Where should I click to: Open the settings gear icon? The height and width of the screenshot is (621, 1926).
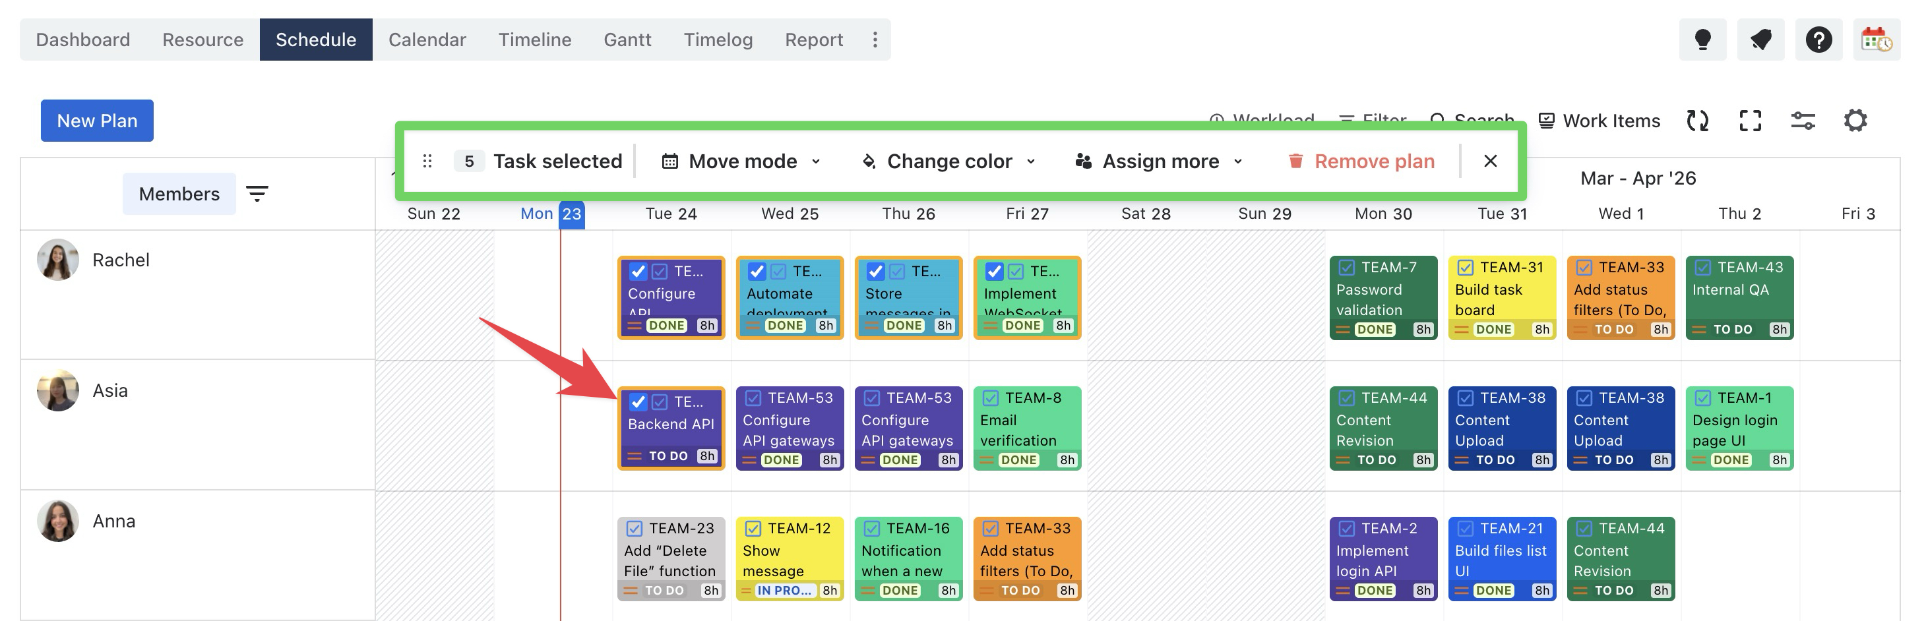coord(1855,121)
